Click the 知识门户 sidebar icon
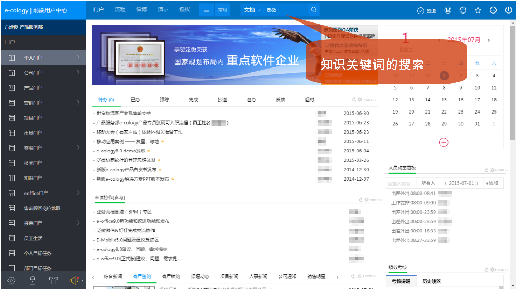 11,178
